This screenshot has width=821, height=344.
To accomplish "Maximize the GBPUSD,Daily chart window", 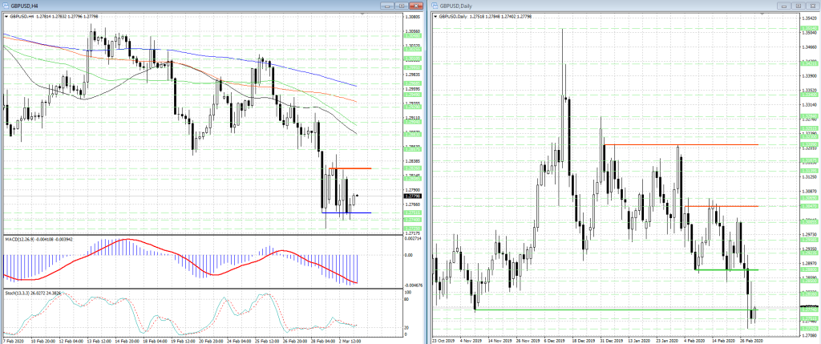I will click(x=799, y=6).
